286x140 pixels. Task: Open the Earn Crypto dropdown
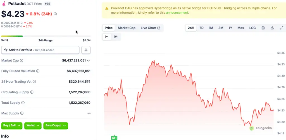click(56, 126)
